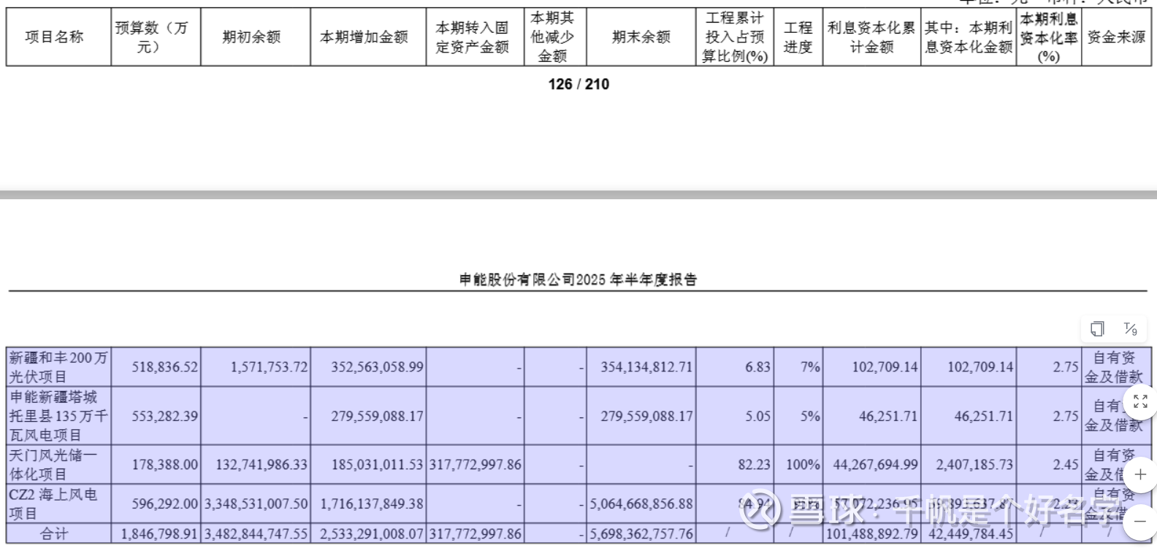Select the 本期利息资本化率(%) header
The width and height of the screenshot is (1157, 548).
[x=1049, y=36]
